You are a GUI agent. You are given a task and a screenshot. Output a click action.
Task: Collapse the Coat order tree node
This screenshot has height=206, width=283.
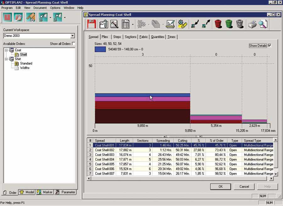[x=6, y=50]
